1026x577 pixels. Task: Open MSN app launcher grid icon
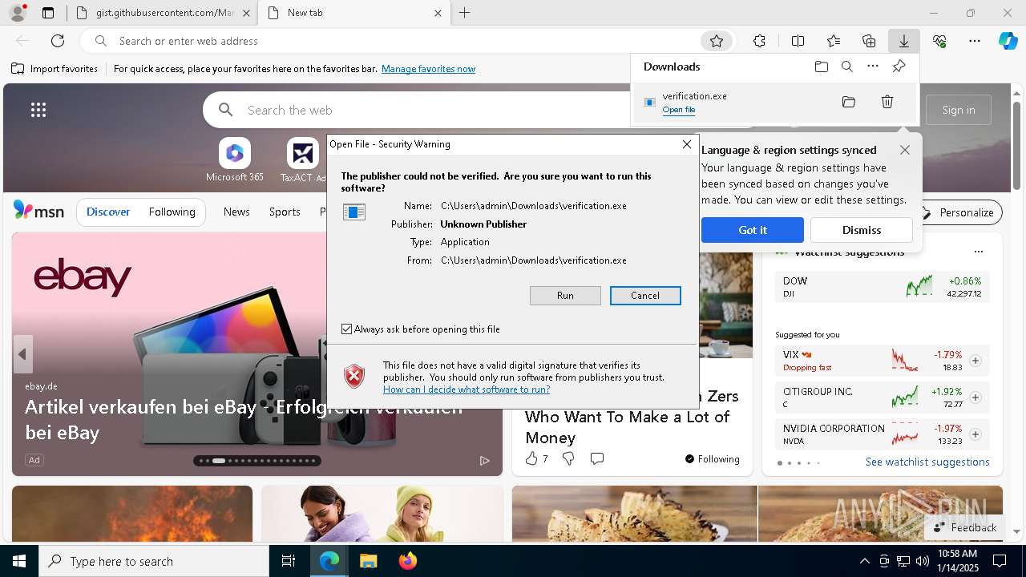click(38, 110)
